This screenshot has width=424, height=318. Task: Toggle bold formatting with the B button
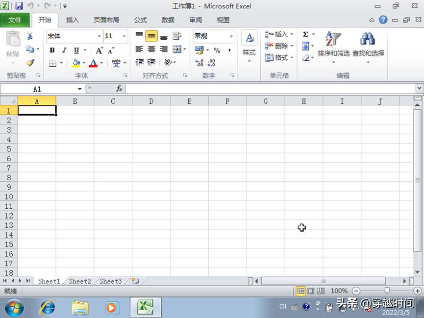(51, 50)
